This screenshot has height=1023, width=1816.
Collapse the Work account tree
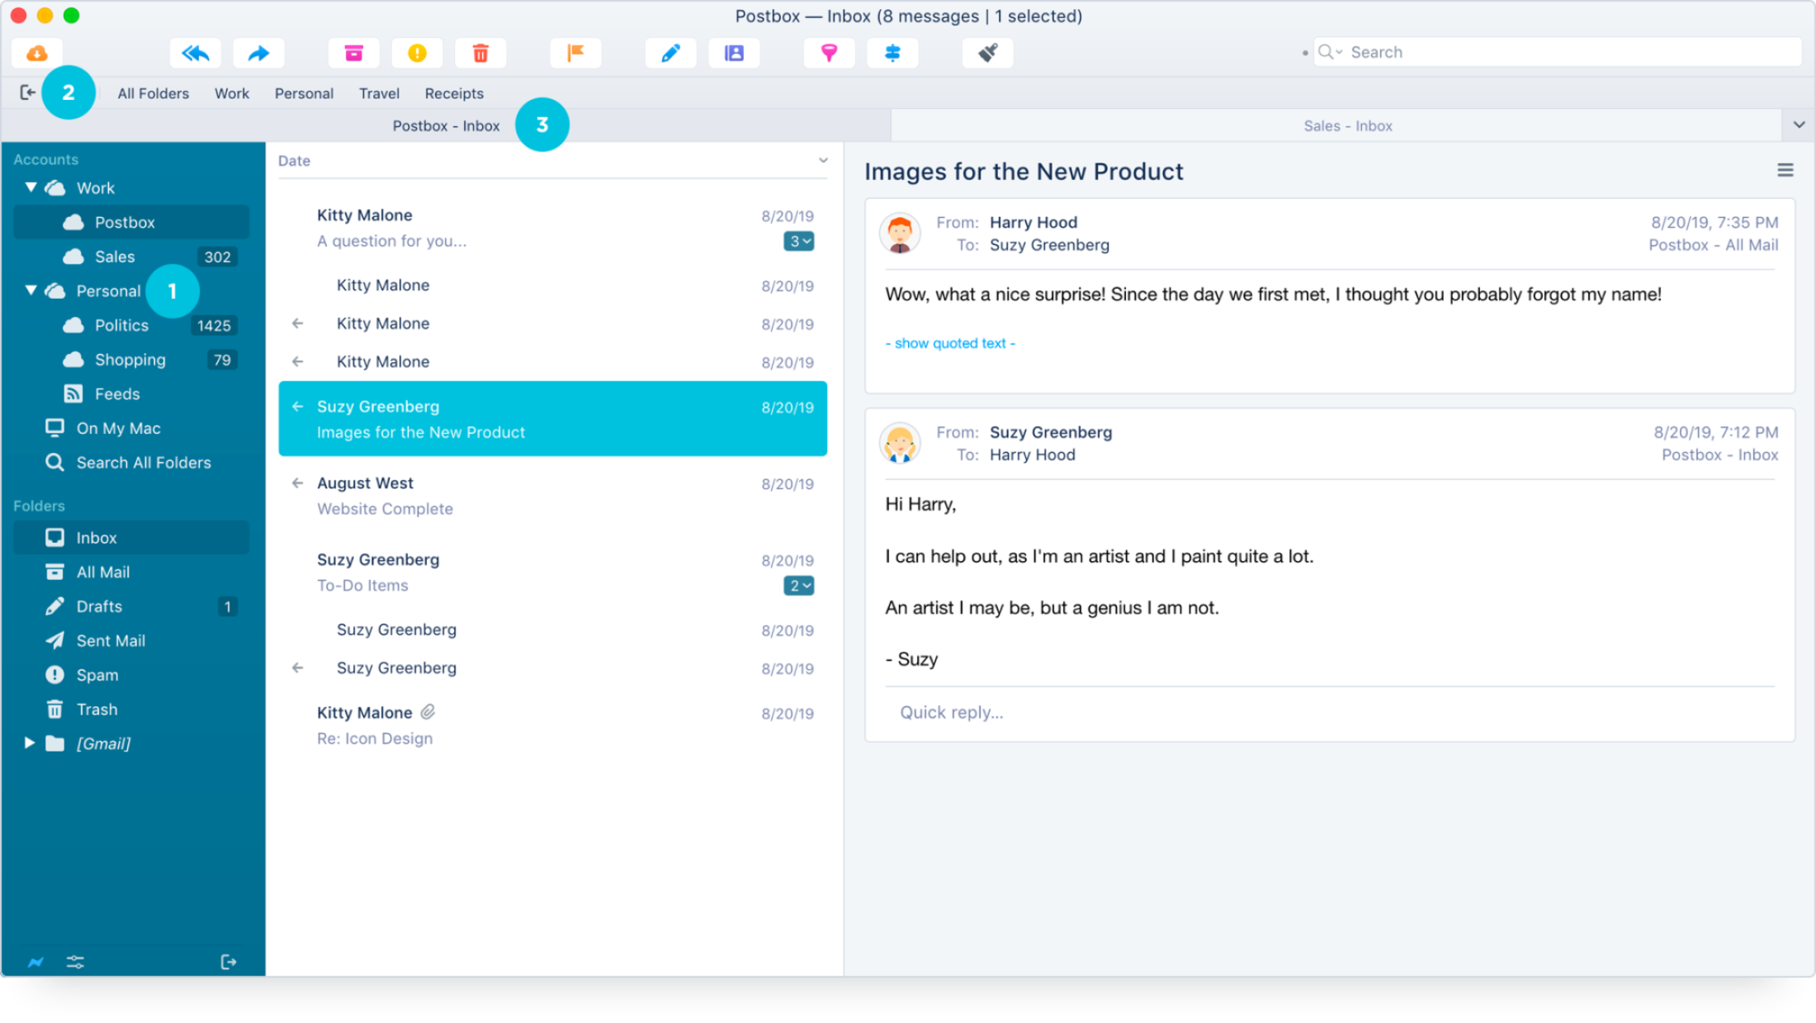[31, 187]
